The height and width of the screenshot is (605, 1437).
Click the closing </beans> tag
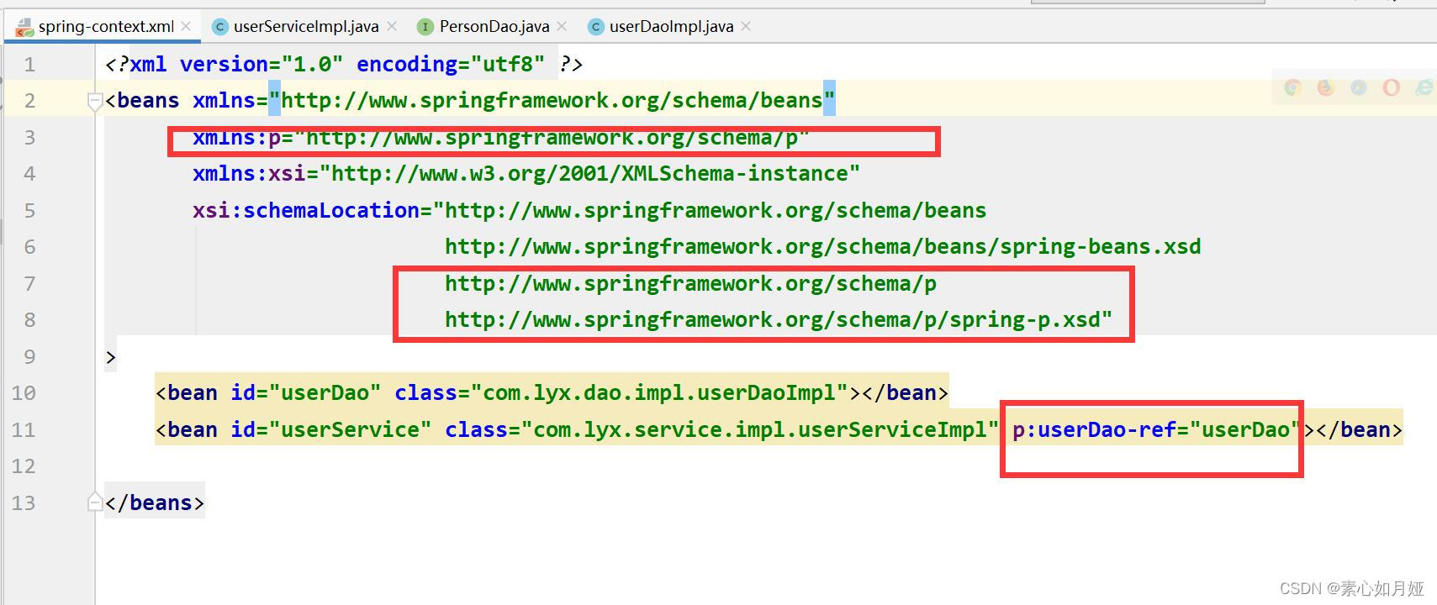(x=155, y=503)
